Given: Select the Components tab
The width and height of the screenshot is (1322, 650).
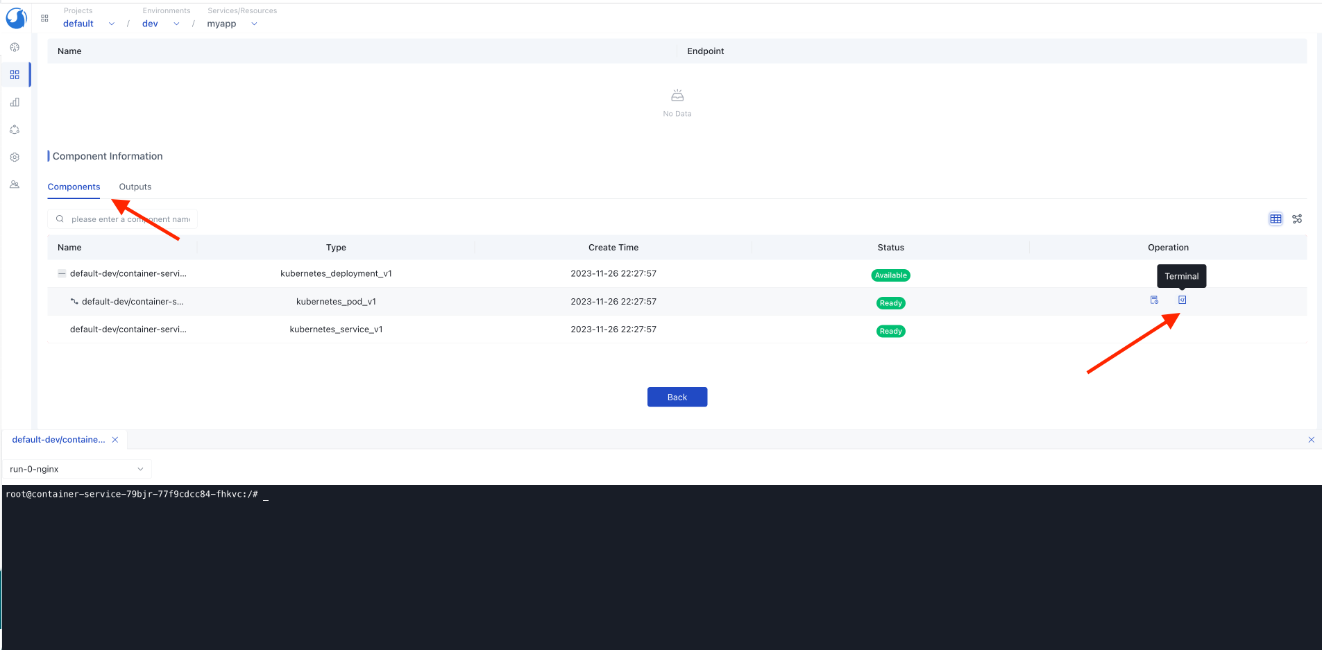Looking at the screenshot, I should pos(74,187).
